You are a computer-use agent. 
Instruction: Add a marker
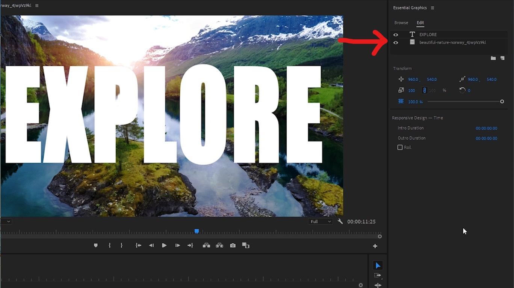pos(96,246)
